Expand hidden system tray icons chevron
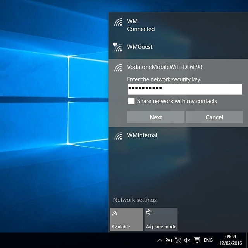 coord(160,240)
